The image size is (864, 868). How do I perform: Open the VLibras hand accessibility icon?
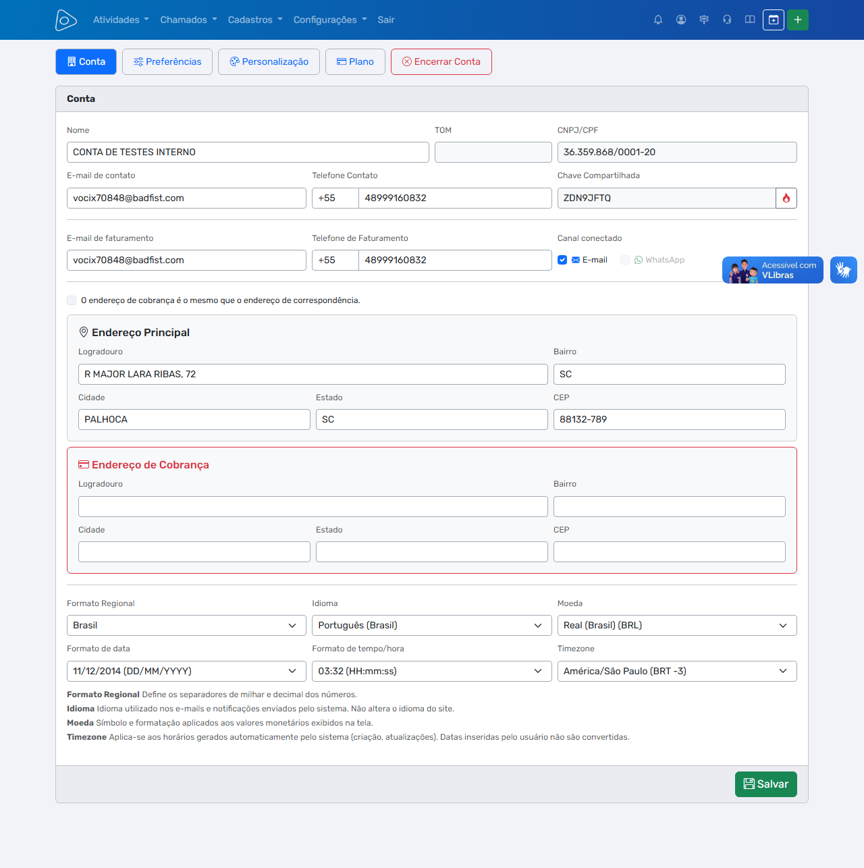click(844, 270)
